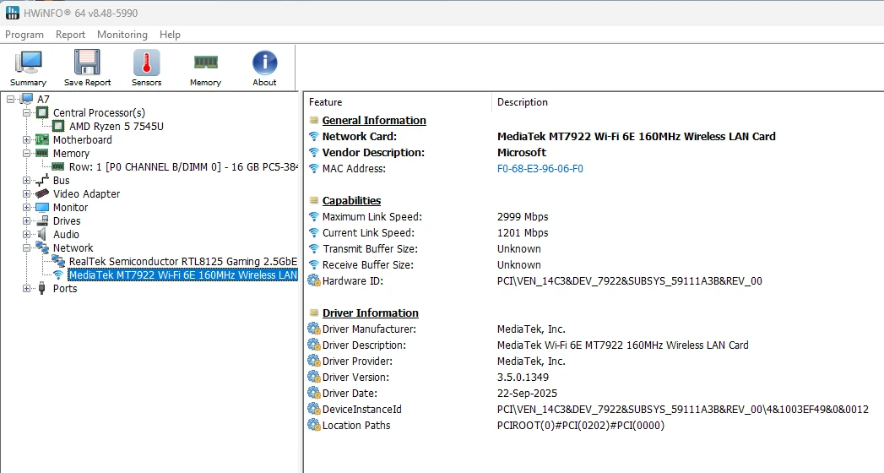Expand the Bus node

[x=26, y=181]
